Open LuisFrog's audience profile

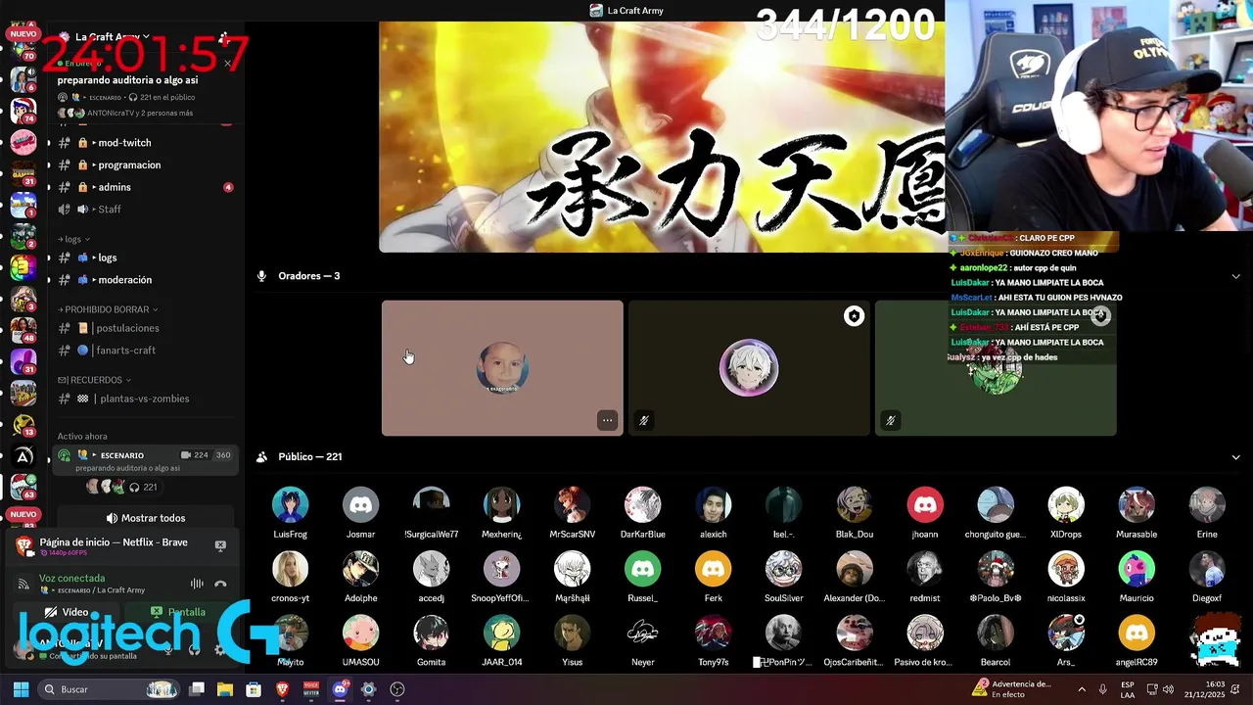(290, 505)
